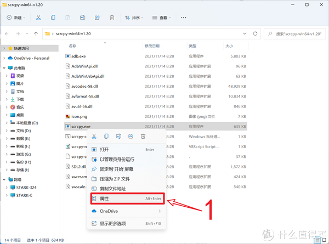The image size is (329, 244).
Task: Click the search magnifier icon
Action: tap(270, 33)
